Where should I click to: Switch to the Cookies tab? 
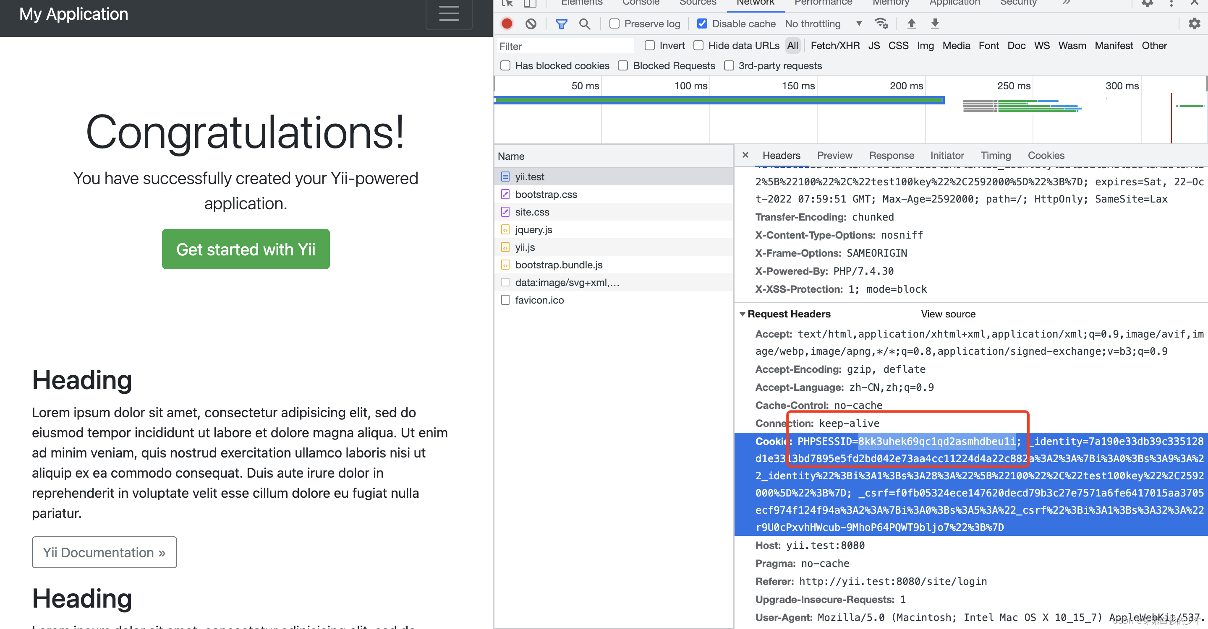coord(1046,155)
